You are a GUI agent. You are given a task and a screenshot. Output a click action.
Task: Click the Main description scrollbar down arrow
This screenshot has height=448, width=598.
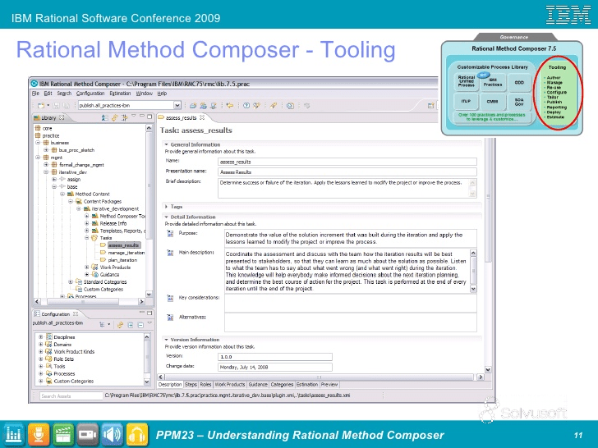[473, 289]
